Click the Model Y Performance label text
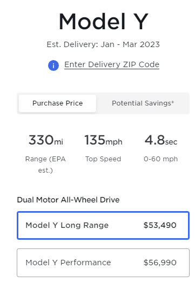Viewport: 195px width, 282px height. pos(68,263)
